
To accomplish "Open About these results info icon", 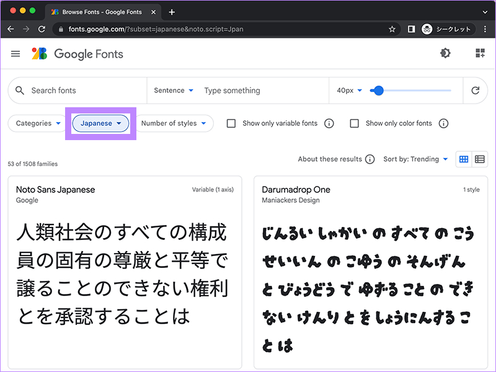I will pyautogui.click(x=370, y=159).
